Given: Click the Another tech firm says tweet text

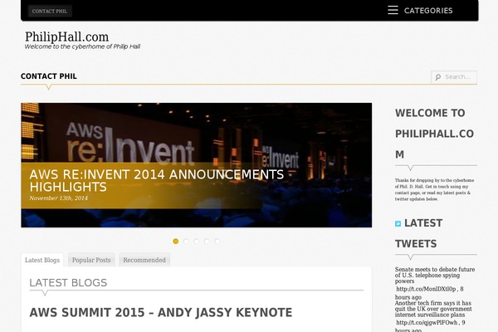Looking at the screenshot, I should pos(433,309).
